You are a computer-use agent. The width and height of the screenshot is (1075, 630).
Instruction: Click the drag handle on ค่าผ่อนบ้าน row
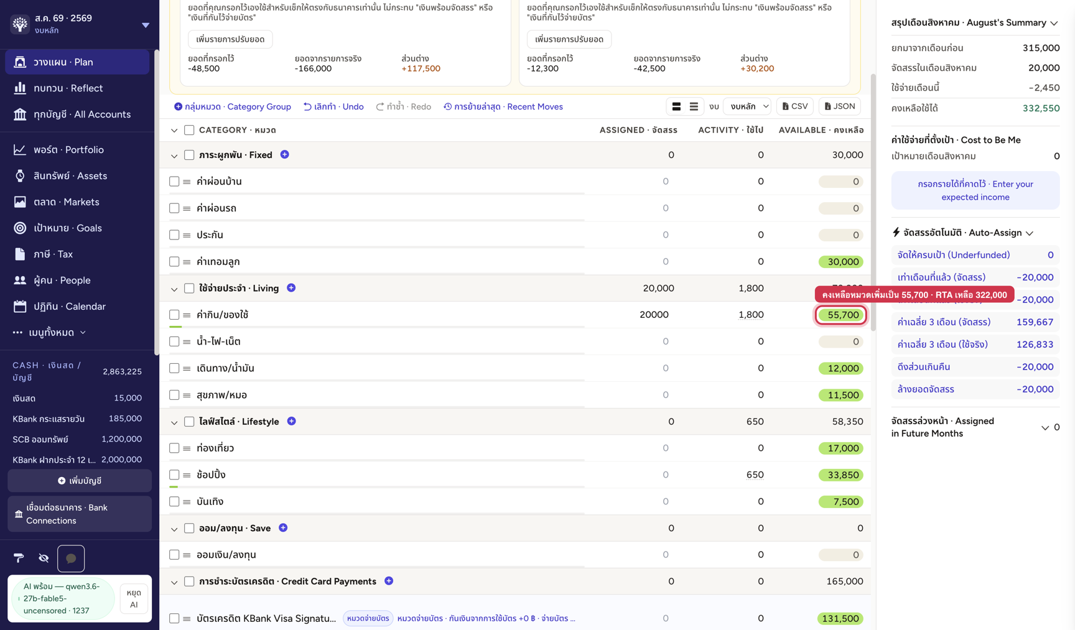pos(187,182)
